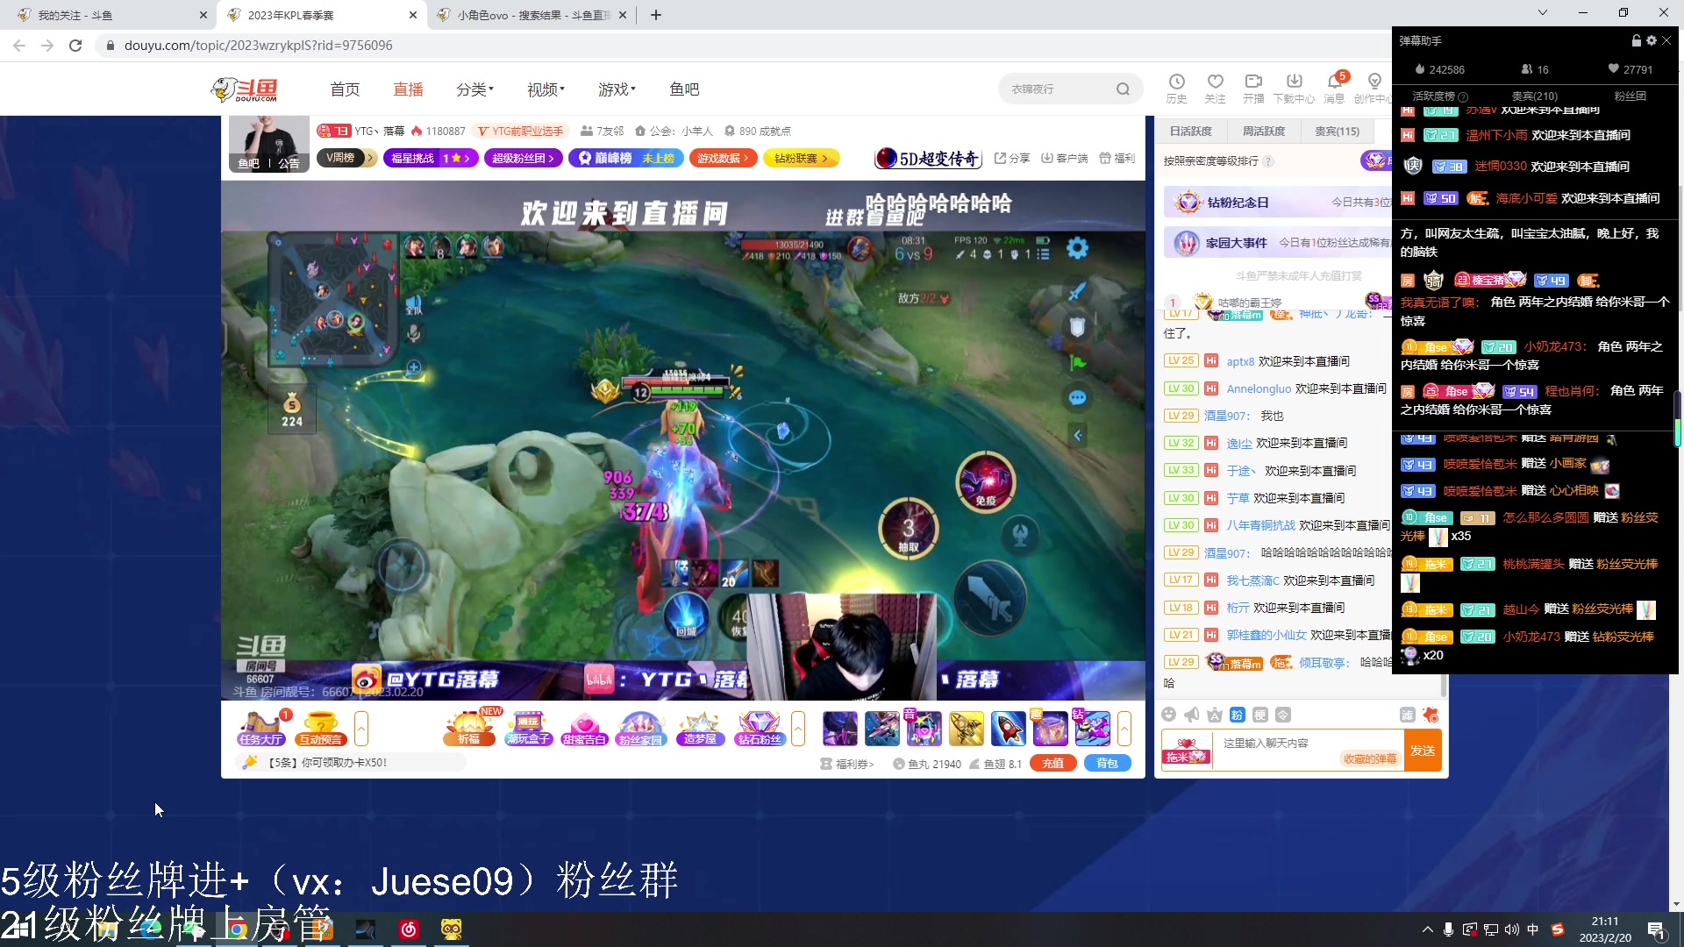Open the emoji picker in chat toolbar
The width and height of the screenshot is (1684, 947).
(x=1168, y=715)
